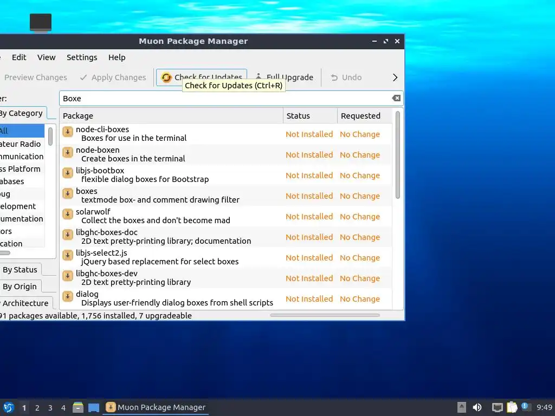The height and width of the screenshot is (416, 555).
Task: Select the Amateur Radio category
Action: (21, 144)
